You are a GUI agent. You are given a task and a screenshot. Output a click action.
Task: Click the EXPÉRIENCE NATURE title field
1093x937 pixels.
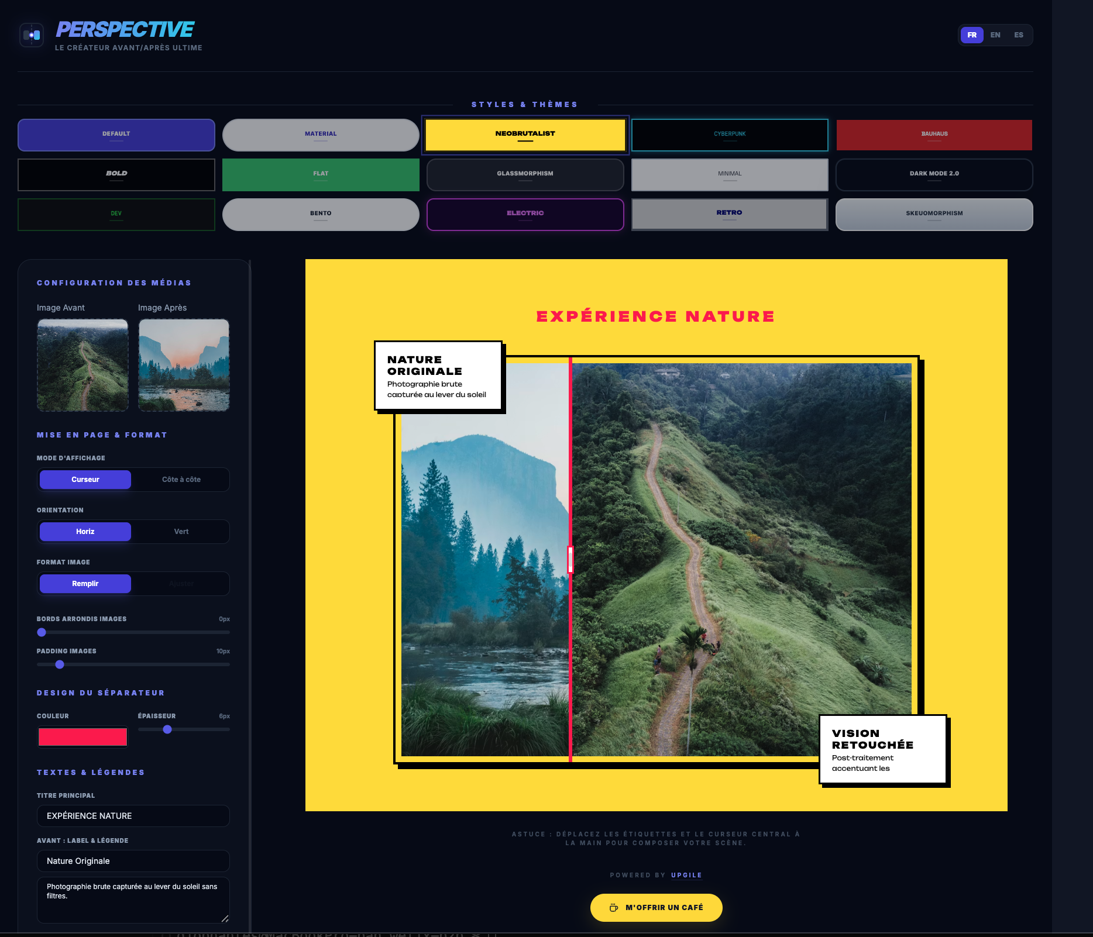133,815
